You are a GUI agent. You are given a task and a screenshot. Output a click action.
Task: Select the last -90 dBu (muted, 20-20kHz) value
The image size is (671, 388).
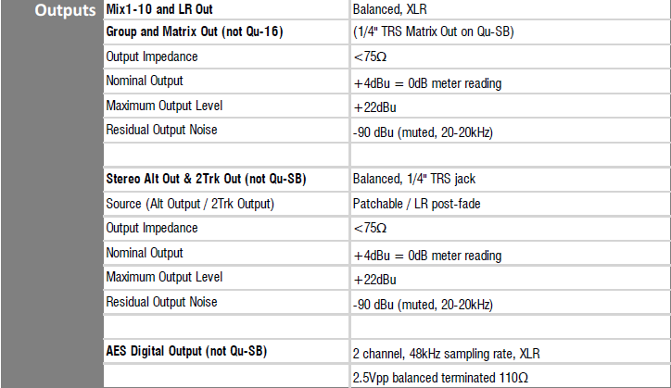coord(423,303)
